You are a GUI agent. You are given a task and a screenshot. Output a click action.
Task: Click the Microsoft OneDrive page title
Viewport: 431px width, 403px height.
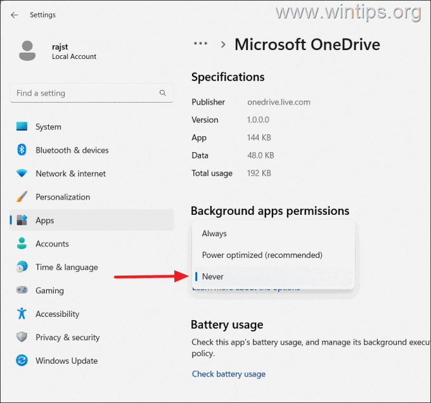[x=307, y=44]
